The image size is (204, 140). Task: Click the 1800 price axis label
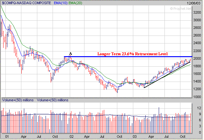[197, 66]
